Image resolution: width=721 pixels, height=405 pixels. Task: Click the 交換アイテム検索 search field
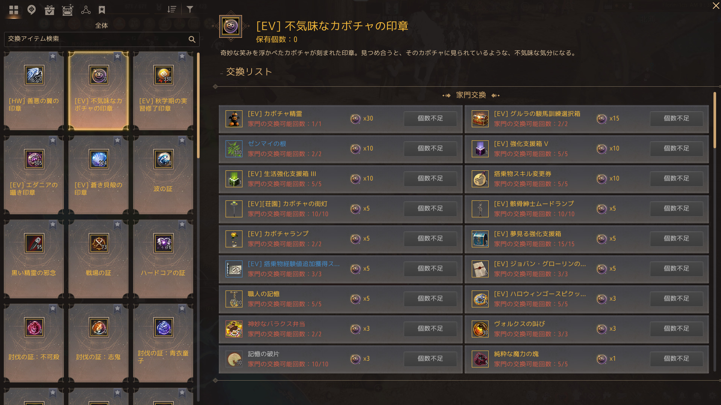point(98,39)
